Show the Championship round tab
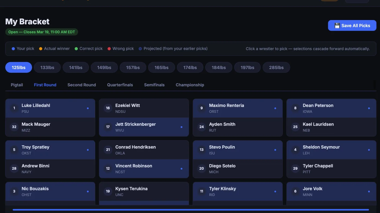380x213 pixels. point(190,85)
